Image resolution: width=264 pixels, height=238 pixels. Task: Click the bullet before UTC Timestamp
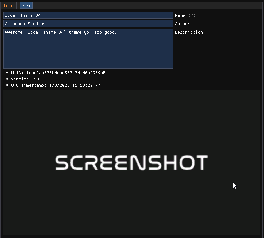(x=7, y=85)
